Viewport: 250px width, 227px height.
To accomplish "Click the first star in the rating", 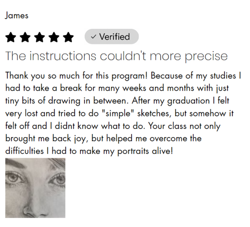I will [x=11, y=37].
